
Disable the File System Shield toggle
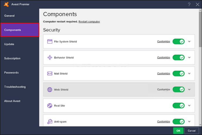coord(179,41)
